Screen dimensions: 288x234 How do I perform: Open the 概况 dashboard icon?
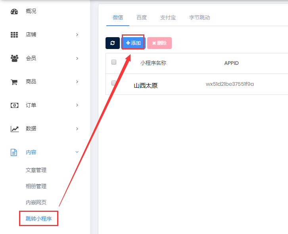pyautogui.click(x=14, y=11)
